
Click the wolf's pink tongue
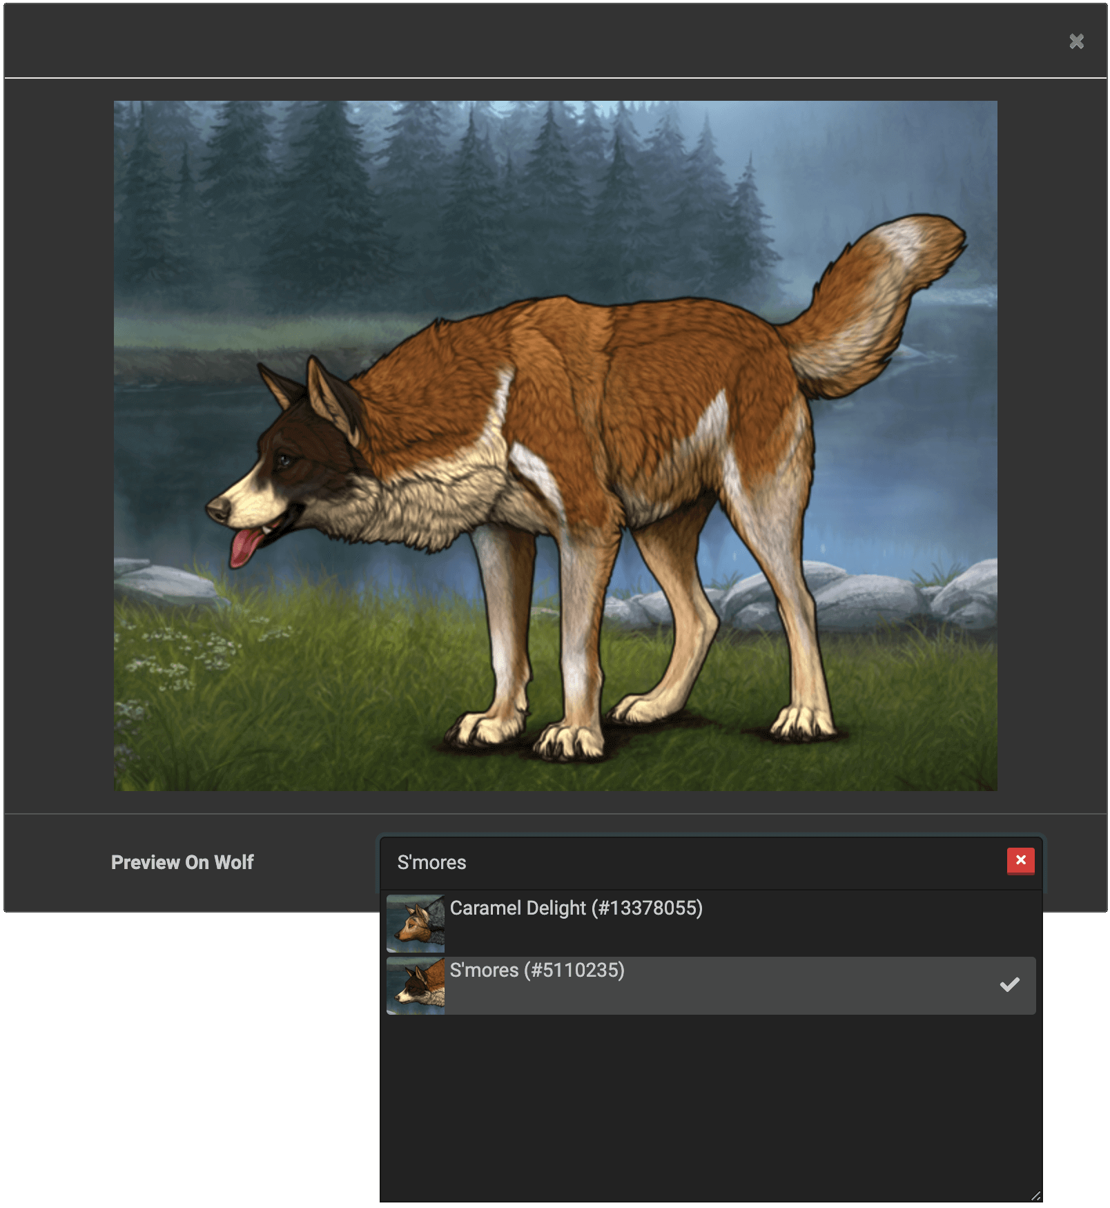pos(244,547)
